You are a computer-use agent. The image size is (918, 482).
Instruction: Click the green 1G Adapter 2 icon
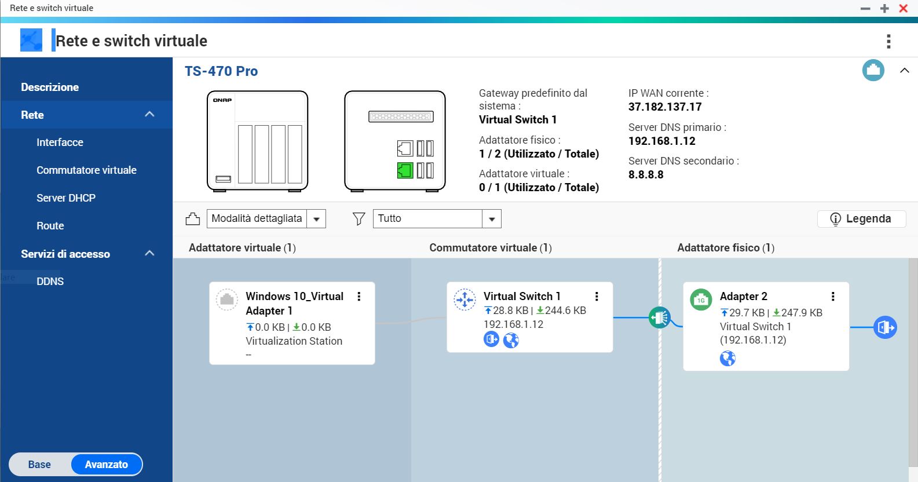pyautogui.click(x=701, y=300)
